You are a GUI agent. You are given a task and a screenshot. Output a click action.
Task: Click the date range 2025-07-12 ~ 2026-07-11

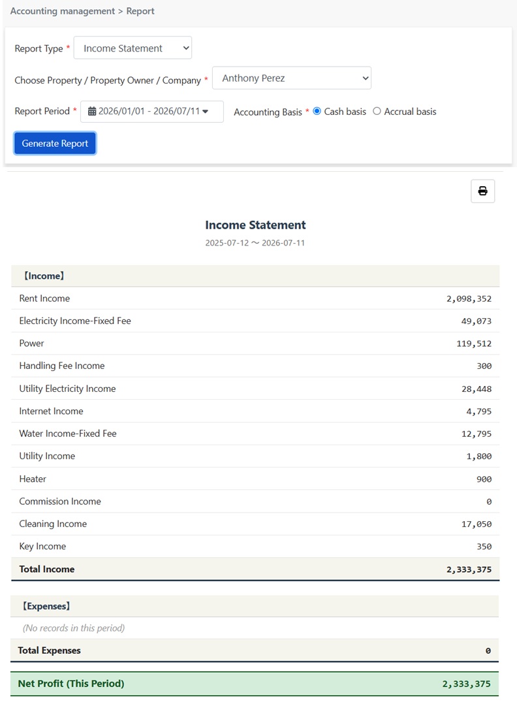(x=255, y=243)
